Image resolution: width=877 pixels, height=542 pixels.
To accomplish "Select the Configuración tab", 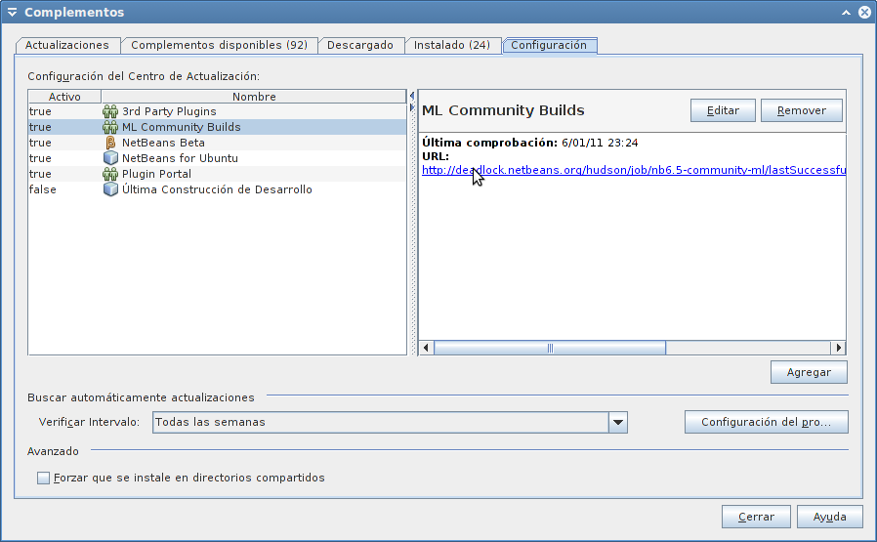I will pyautogui.click(x=549, y=45).
